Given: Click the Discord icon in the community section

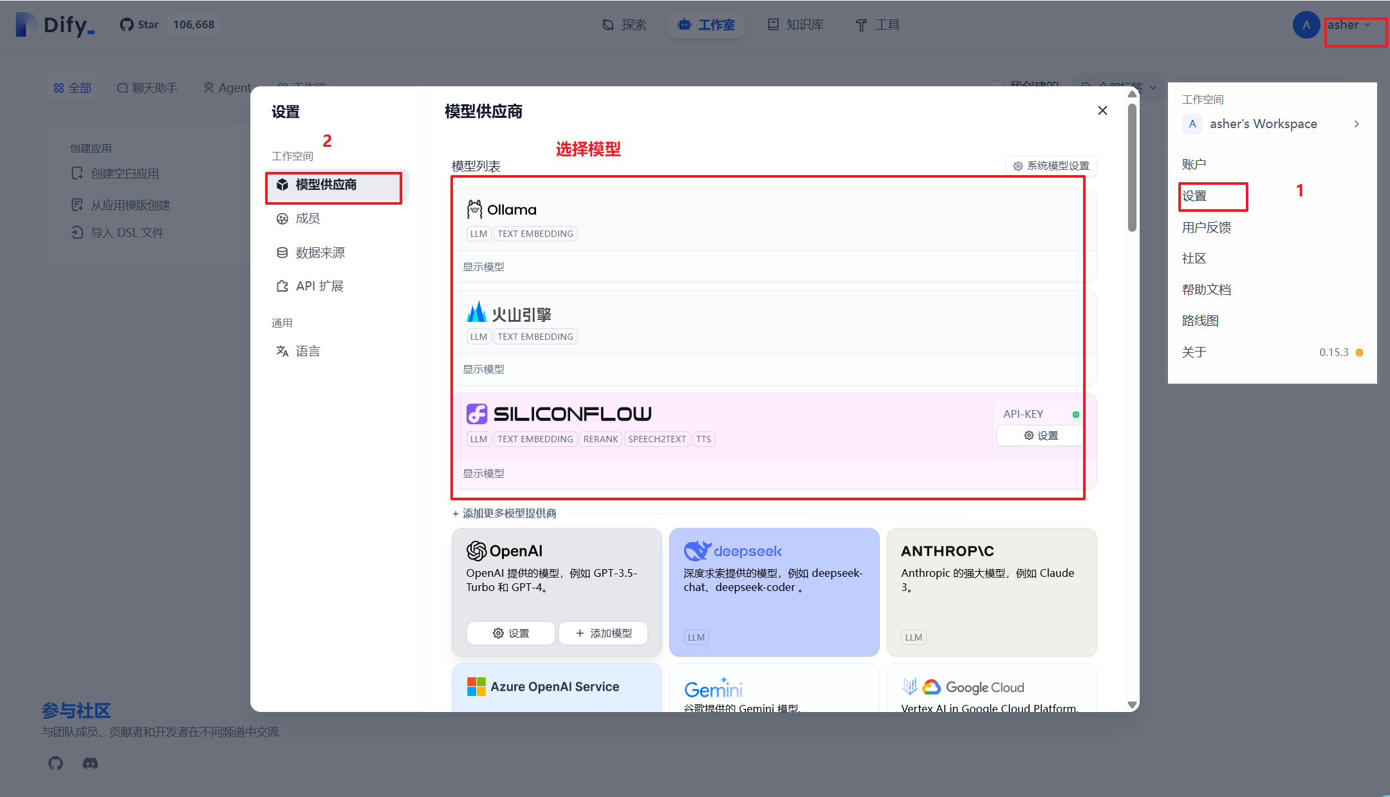Looking at the screenshot, I should point(90,763).
